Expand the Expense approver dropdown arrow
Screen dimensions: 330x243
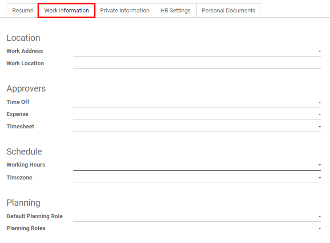319,115
